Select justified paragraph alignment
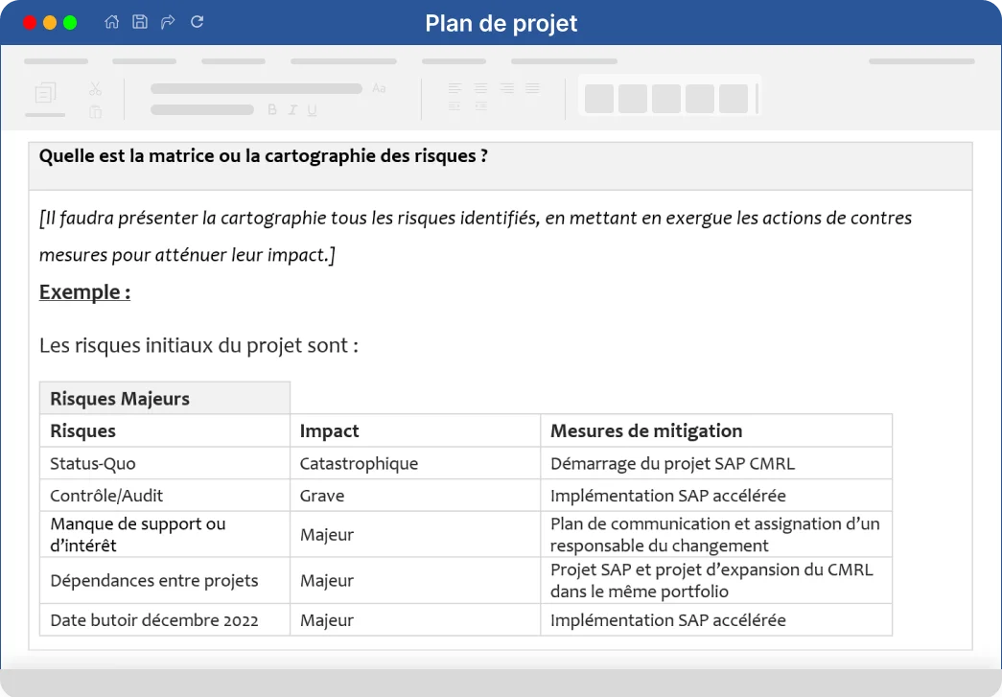Screen dimensions: 1002x697 (531, 86)
